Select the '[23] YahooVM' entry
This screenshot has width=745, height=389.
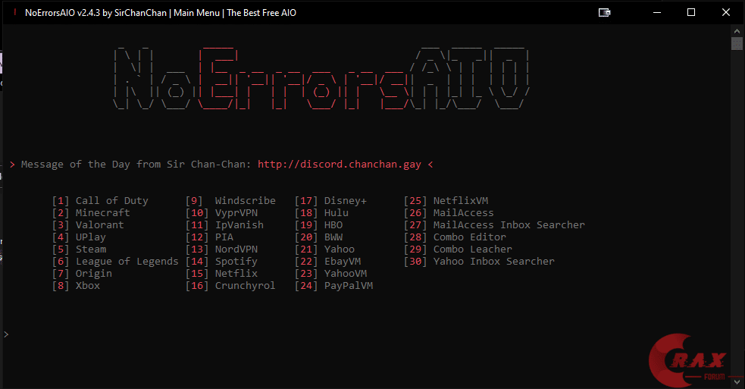point(330,274)
